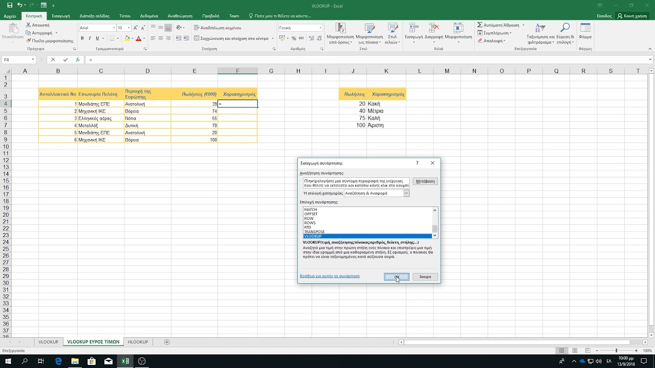Image resolution: width=655 pixels, height=368 pixels.
Task: Click OK in Insert Function dialog
Action: coord(397,277)
